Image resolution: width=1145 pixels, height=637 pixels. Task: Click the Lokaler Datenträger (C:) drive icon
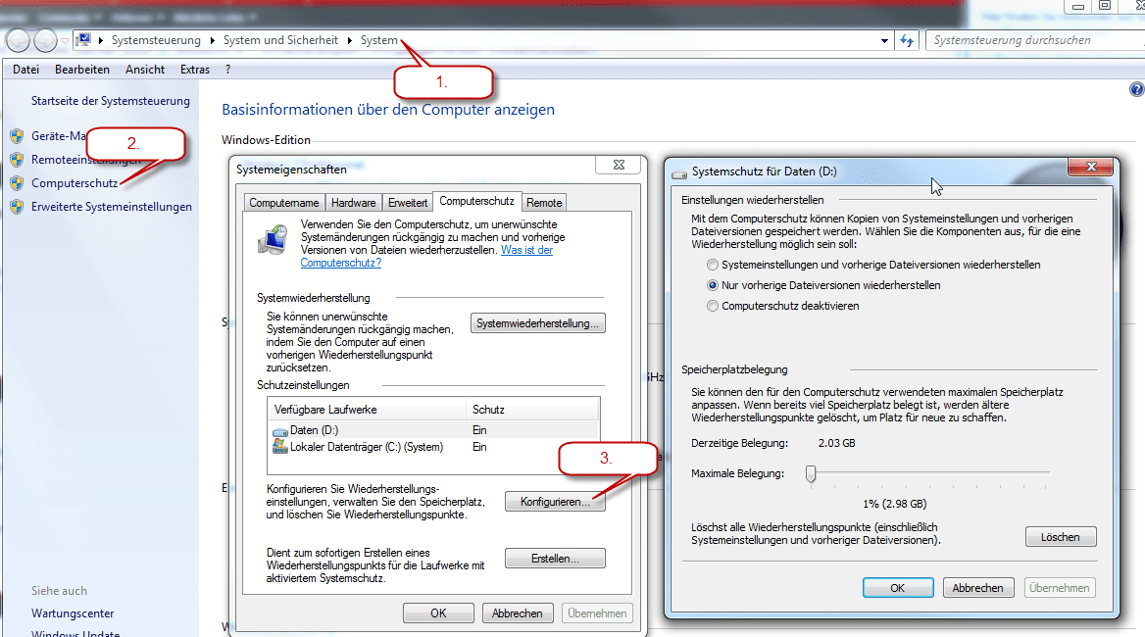pos(279,446)
